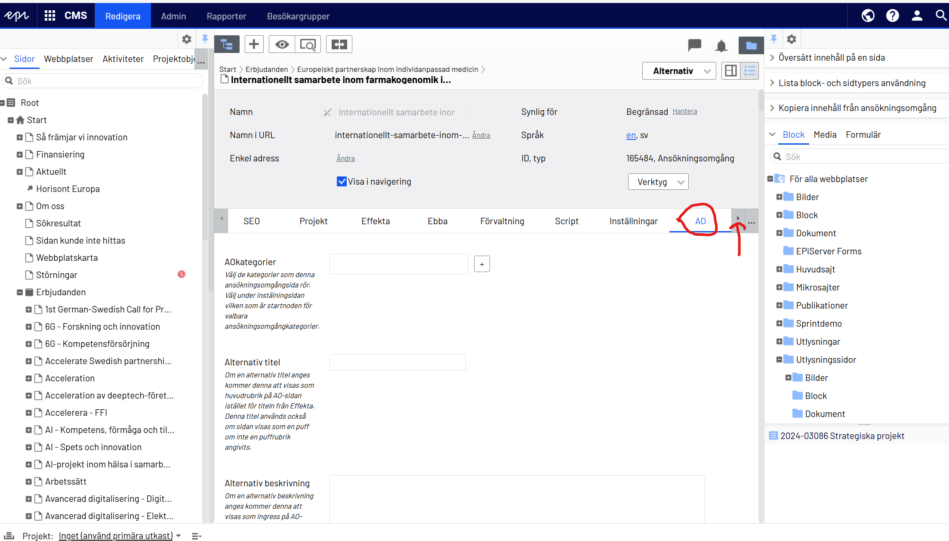The image size is (949, 541).
Task: Click the compare versions icon
Action: pyautogui.click(x=339, y=44)
